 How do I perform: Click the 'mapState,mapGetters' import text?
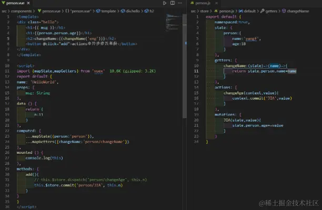[x=55, y=71]
